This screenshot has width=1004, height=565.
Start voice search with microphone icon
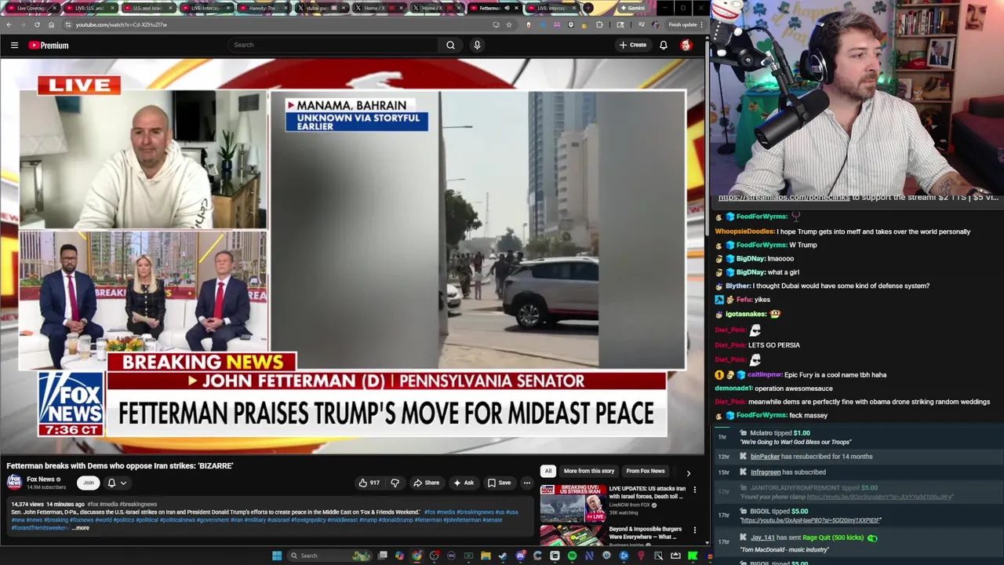point(477,45)
